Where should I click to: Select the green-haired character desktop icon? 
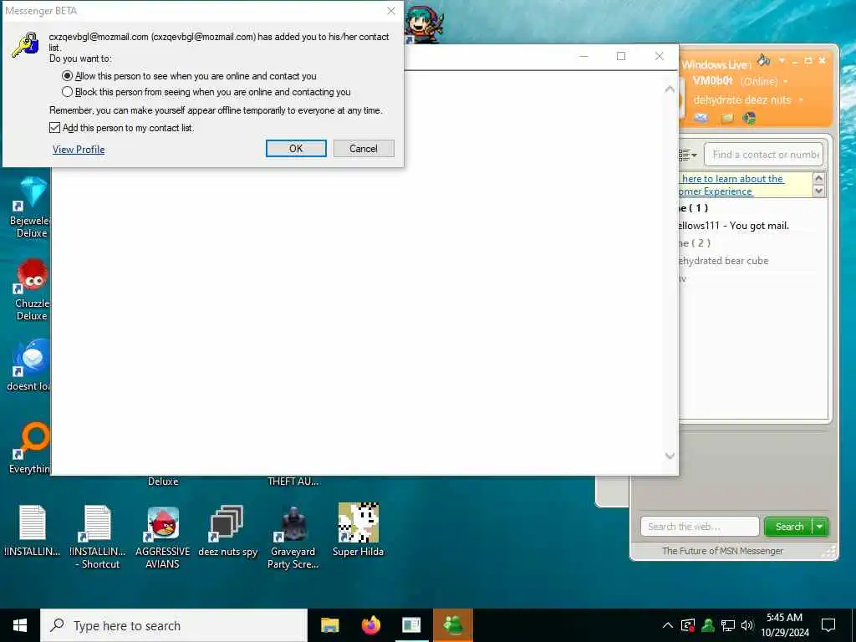424,24
